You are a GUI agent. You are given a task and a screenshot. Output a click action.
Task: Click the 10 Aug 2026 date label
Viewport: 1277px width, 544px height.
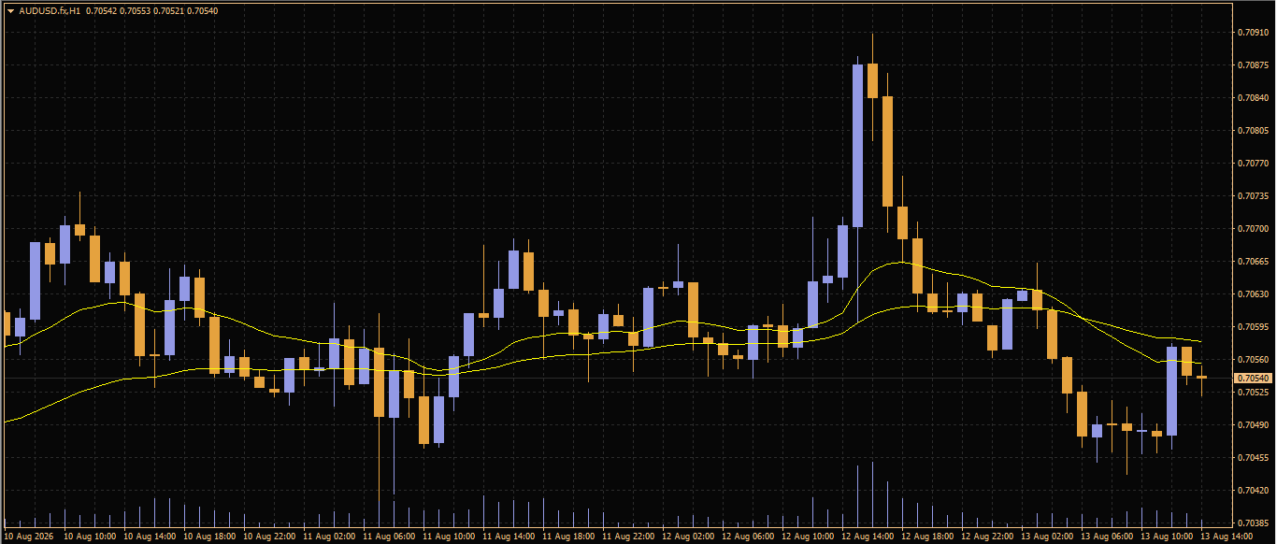coord(30,537)
